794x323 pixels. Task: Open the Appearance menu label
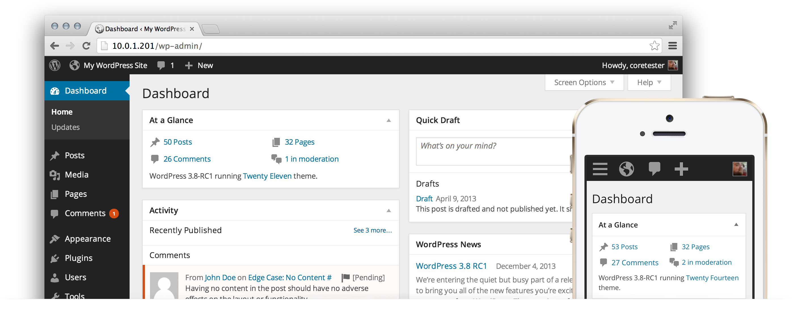88,239
